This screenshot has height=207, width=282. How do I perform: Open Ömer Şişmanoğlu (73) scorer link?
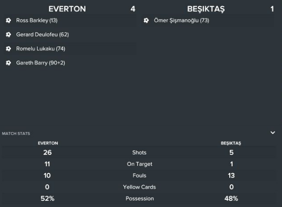(181, 20)
